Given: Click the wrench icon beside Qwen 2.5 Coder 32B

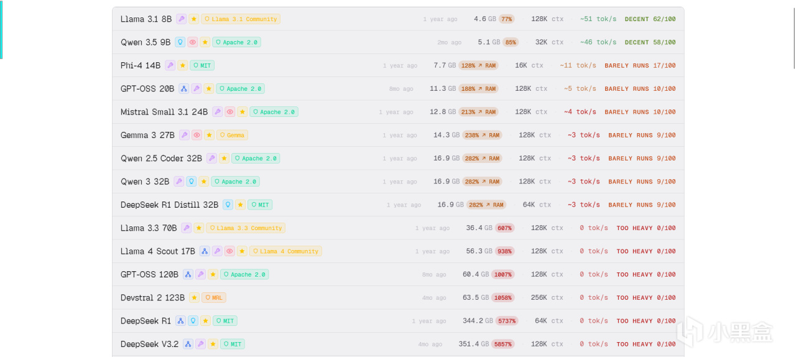Looking at the screenshot, I should tap(212, 159).
